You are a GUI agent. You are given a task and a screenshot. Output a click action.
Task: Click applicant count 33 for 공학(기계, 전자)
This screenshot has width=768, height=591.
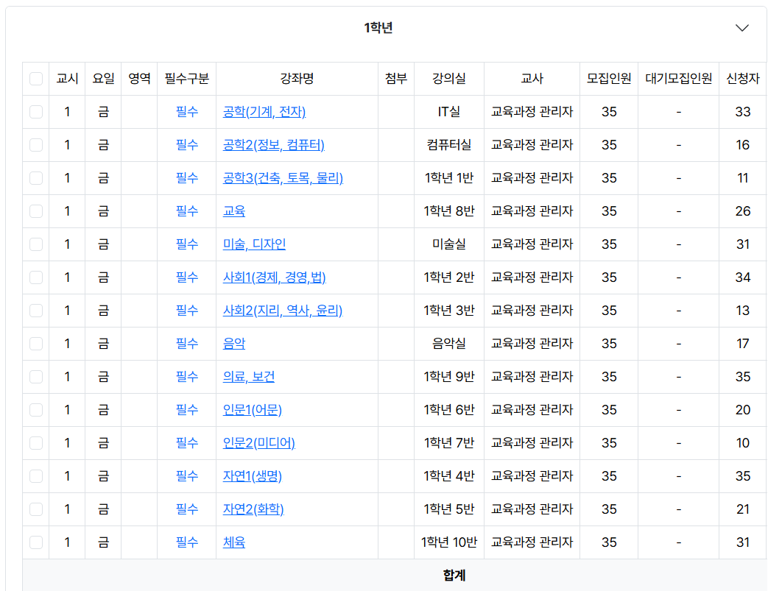(742, 112)
